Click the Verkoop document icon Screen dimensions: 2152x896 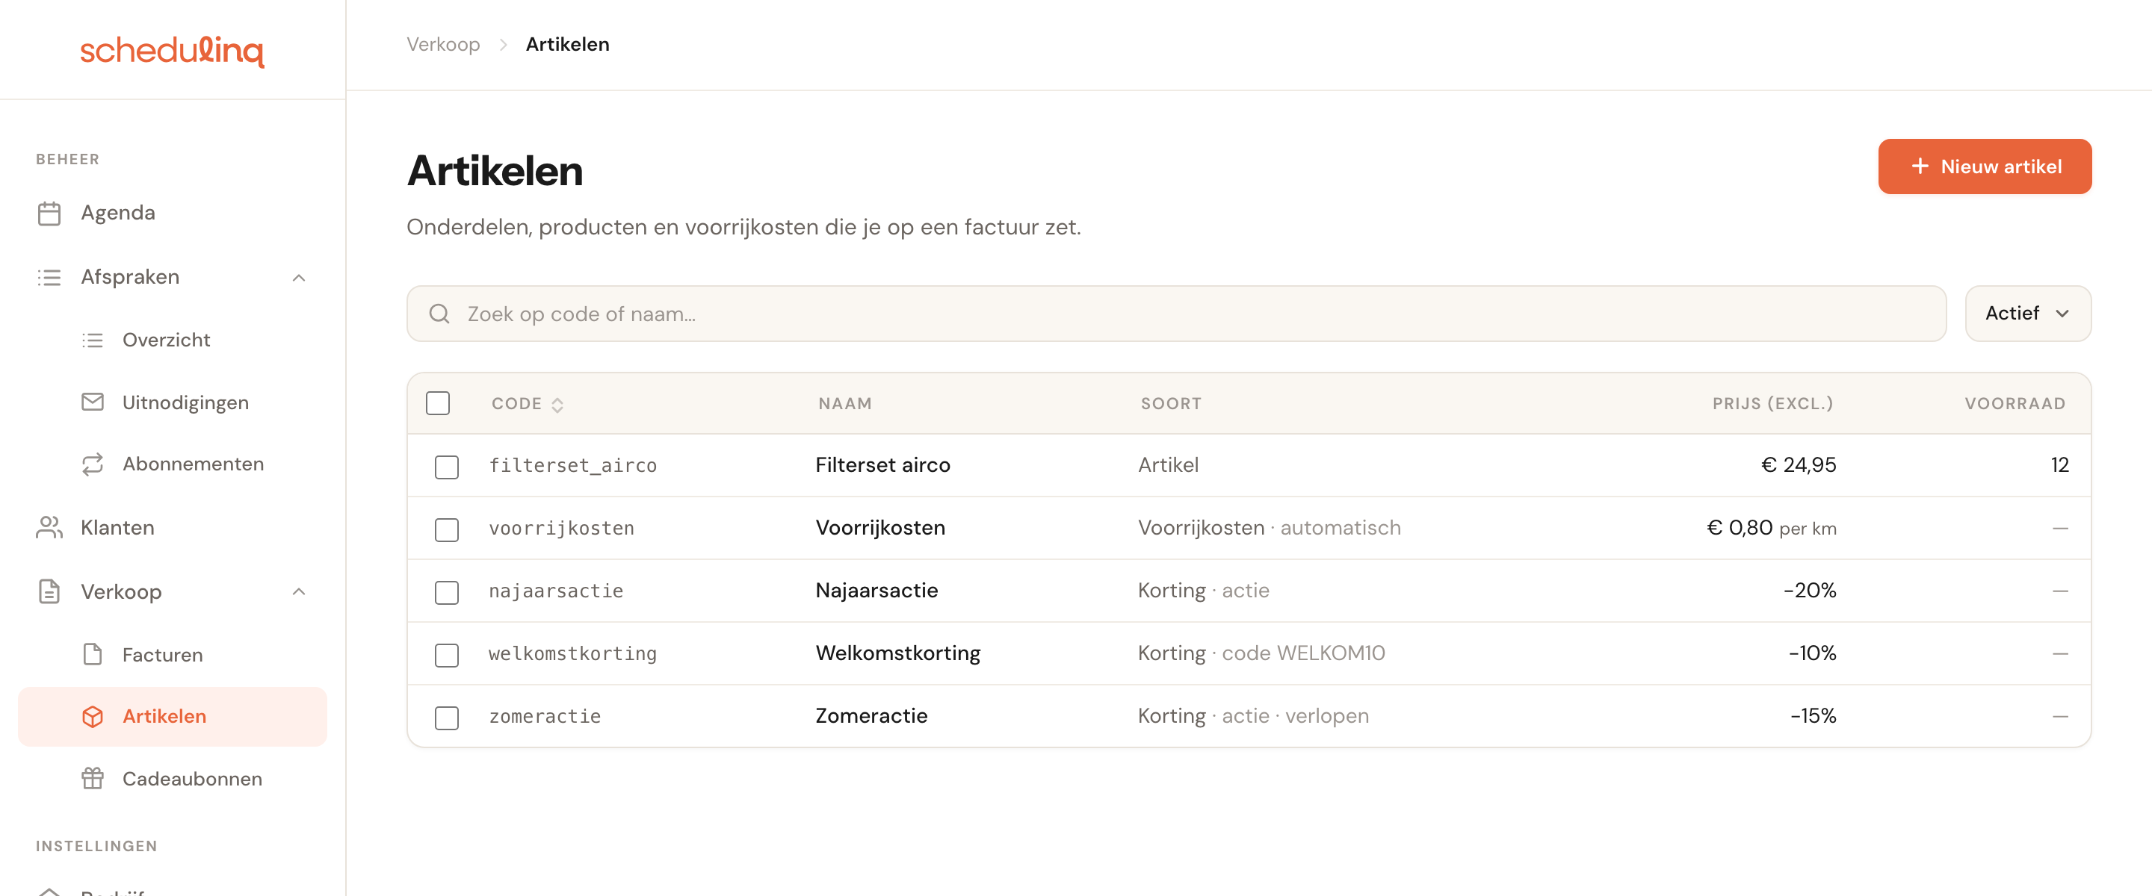pyautogui.click(x=49, y=592)
